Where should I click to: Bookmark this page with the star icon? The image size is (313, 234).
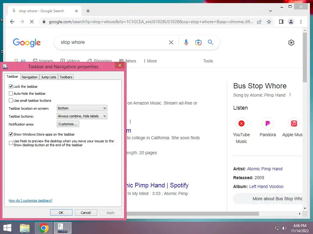269,22
